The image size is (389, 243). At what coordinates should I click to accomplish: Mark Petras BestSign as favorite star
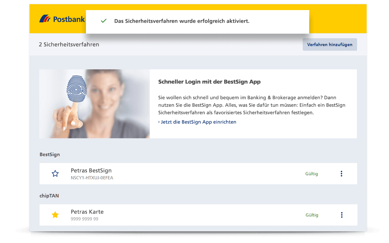click(x=55, y=174)
